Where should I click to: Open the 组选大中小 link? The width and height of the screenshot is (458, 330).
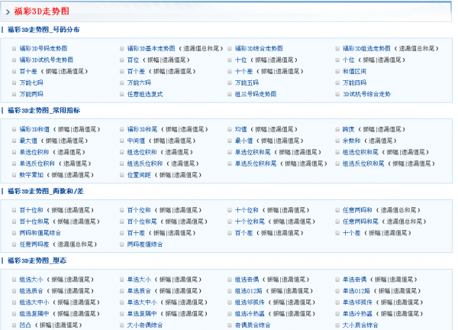34,302
